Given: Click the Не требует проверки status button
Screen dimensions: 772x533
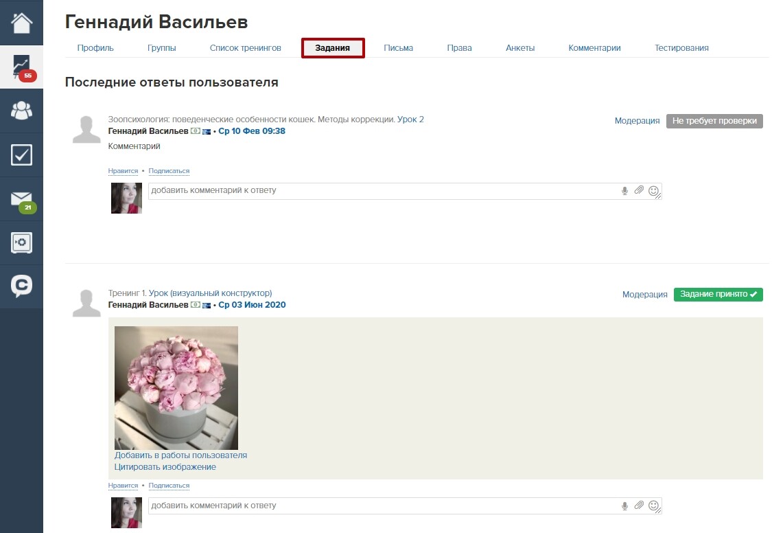Looking at the screenshot, I should (x=714, y=121).
